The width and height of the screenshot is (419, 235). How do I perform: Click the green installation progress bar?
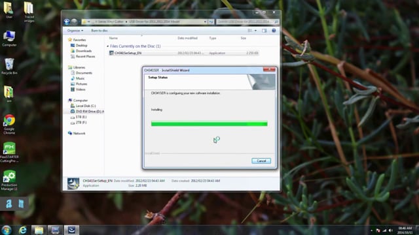pyautogui.click(x=209, y=123)
